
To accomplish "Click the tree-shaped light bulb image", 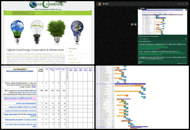I will (x=56, y=31).
